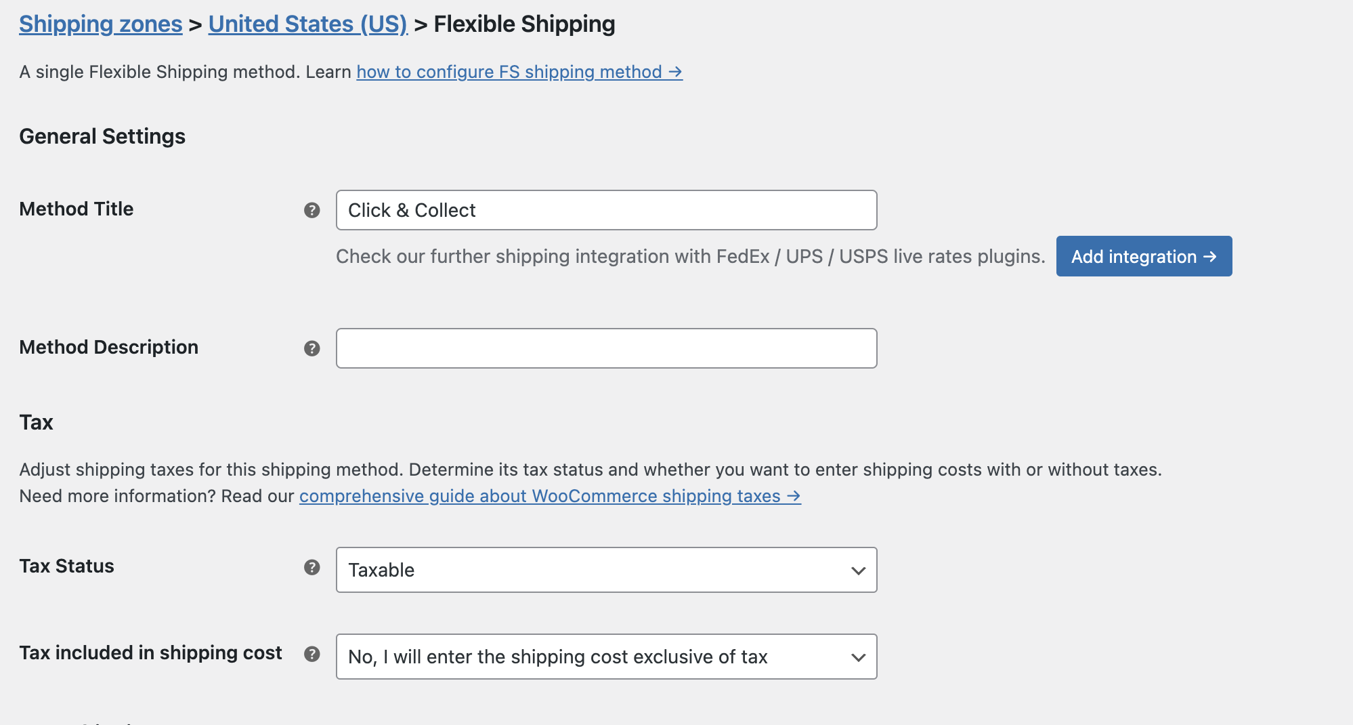Open the Tax Status dropdown
Viewport: 1353px width, 725px height.
(x=606, y=570)
